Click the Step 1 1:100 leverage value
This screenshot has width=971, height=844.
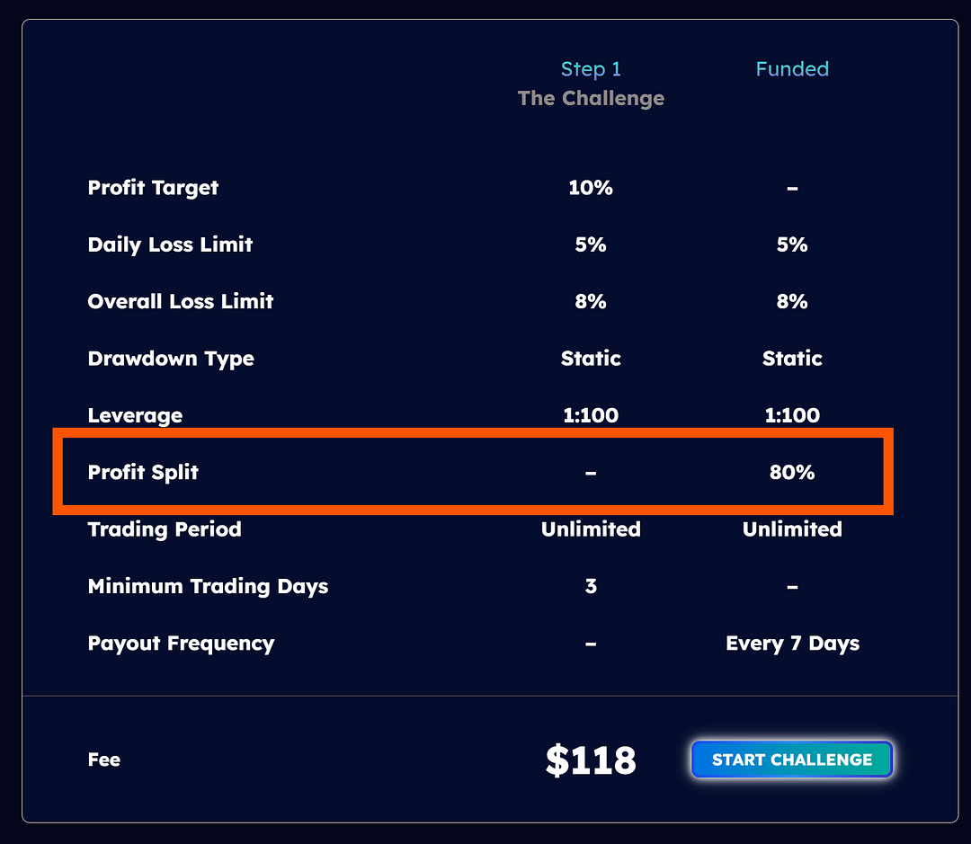(x=591, y=415)
